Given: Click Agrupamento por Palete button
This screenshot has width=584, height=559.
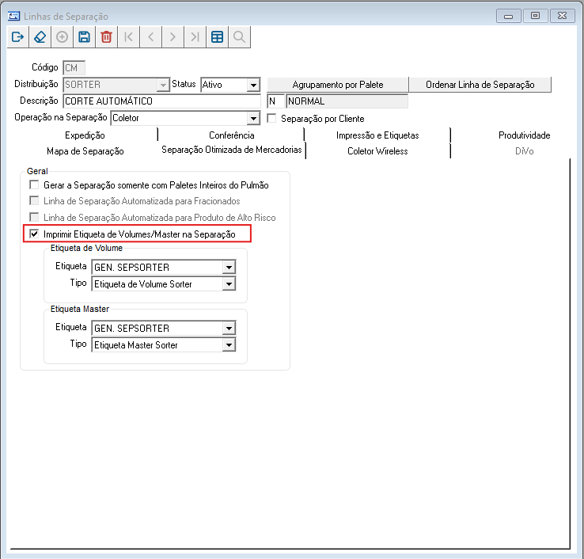Looking at the screenshot, I should tap(338, 85).
